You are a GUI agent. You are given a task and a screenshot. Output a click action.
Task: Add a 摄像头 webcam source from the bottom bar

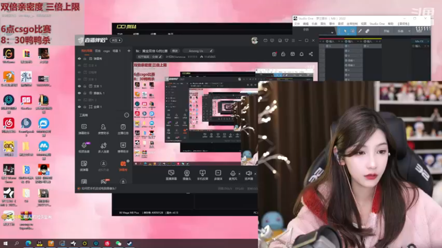pos(187,175)
